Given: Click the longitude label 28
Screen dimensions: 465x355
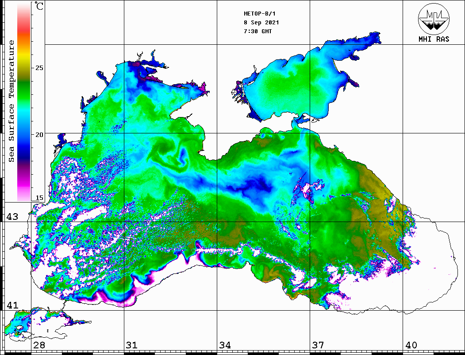Looking at the screenshot, I should pyautogui.click(x=39, y=345).
